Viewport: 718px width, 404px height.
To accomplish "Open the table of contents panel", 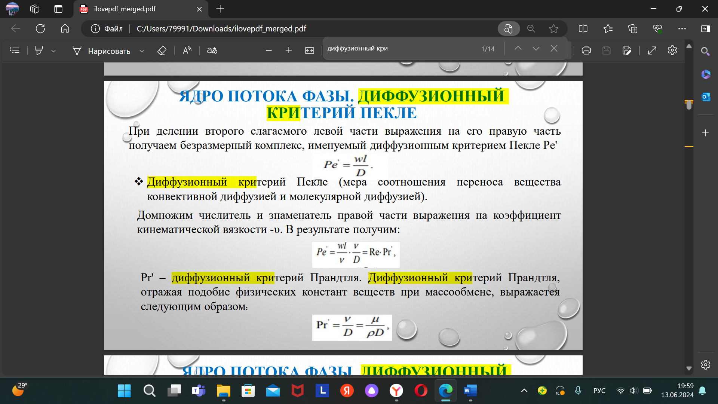I will coord(15,50).
